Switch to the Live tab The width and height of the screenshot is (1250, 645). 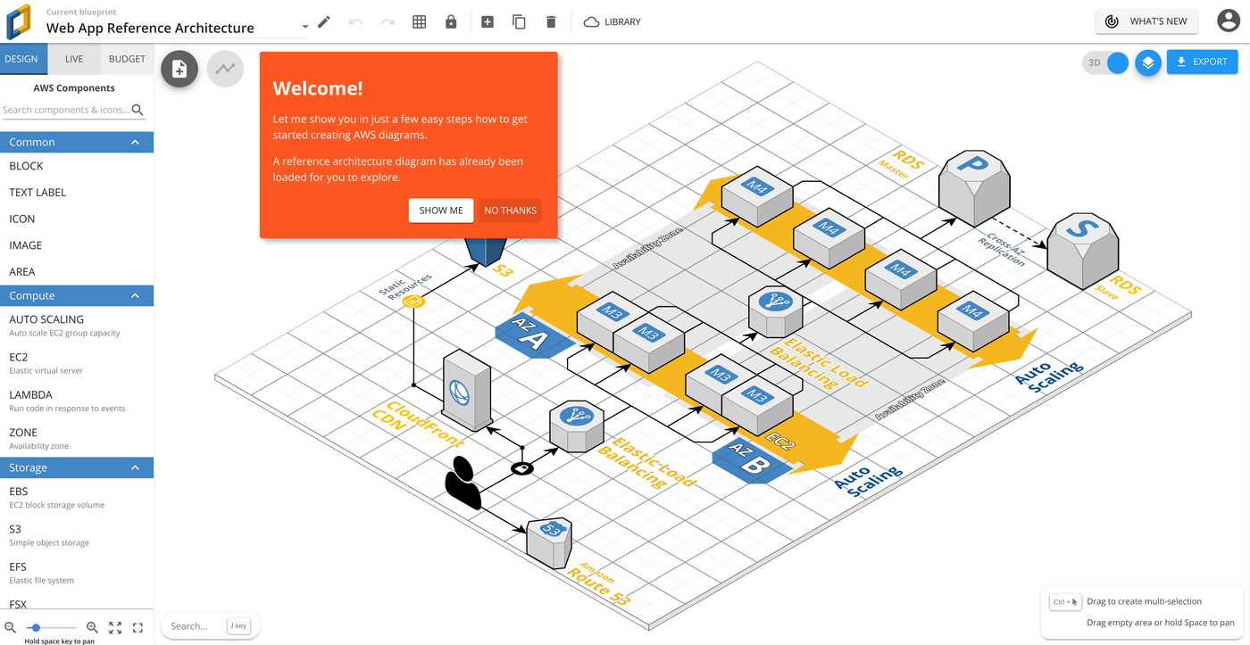click(74, 59)
